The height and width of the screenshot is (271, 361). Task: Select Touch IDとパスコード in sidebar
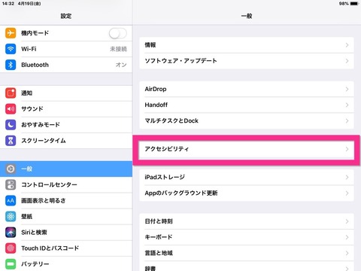tap(66, 248)
